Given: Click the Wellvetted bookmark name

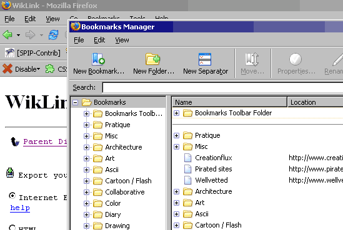Looking at the screenshot, I should coord(211,180).
